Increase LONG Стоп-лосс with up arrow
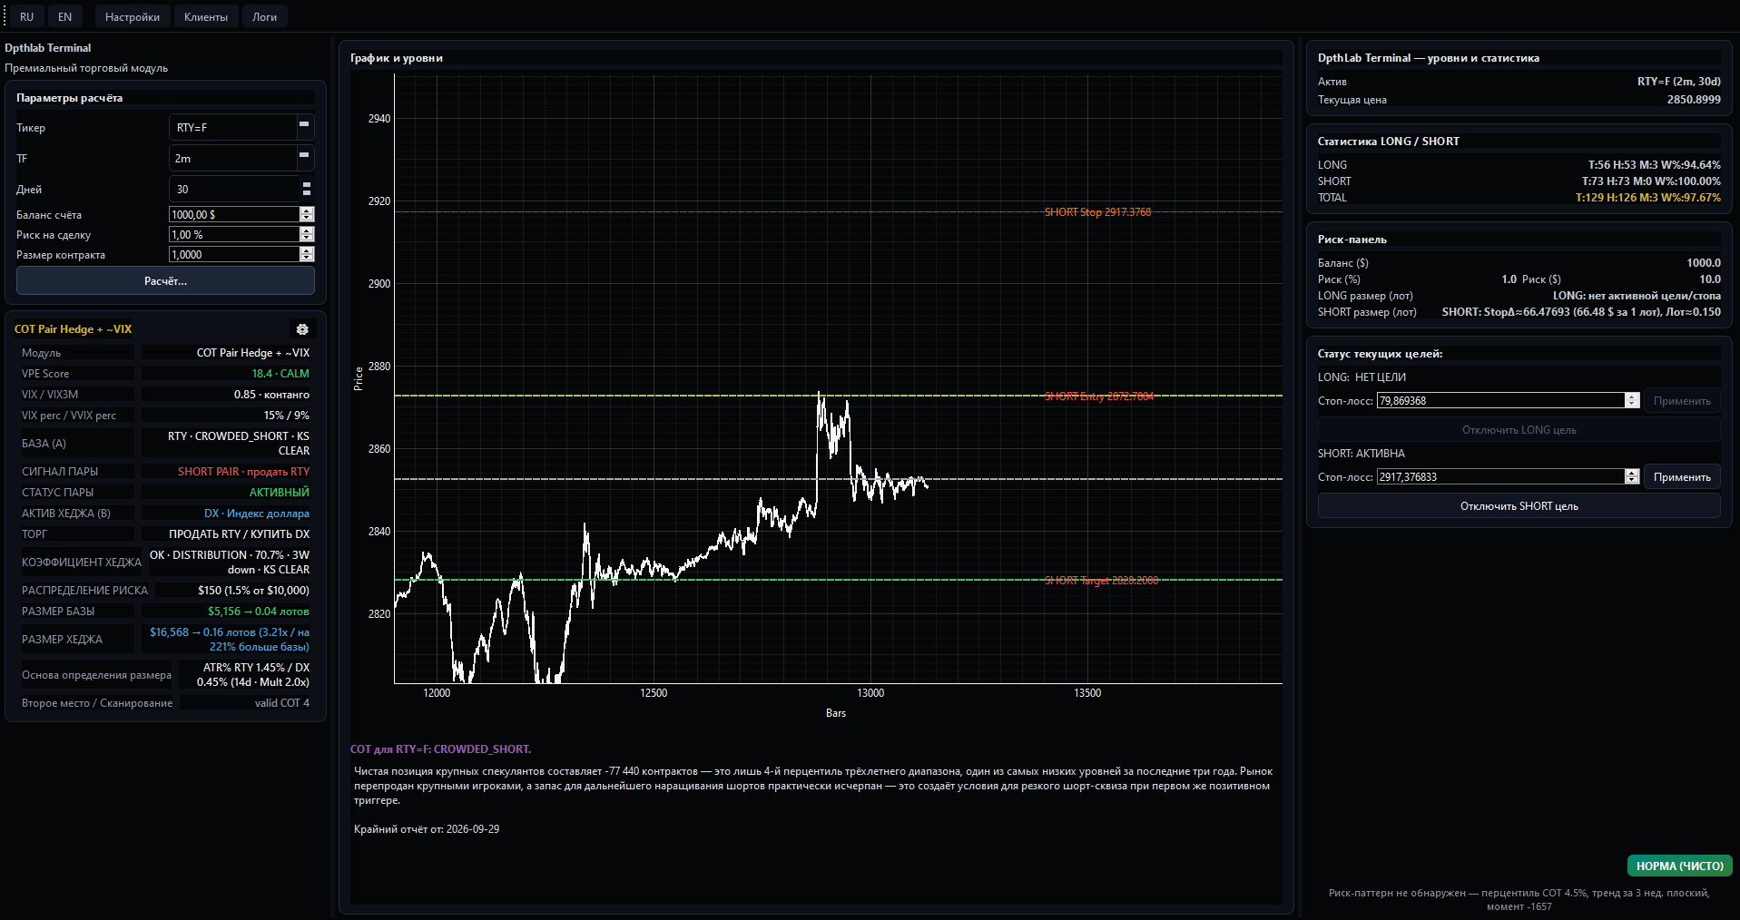The width and height of the screenshot is (1740, 920). [1632, 396]
